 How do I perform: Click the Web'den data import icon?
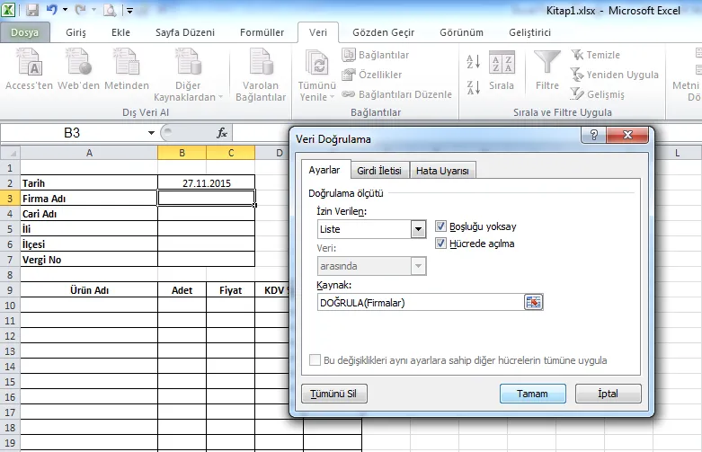pos(78,65)
